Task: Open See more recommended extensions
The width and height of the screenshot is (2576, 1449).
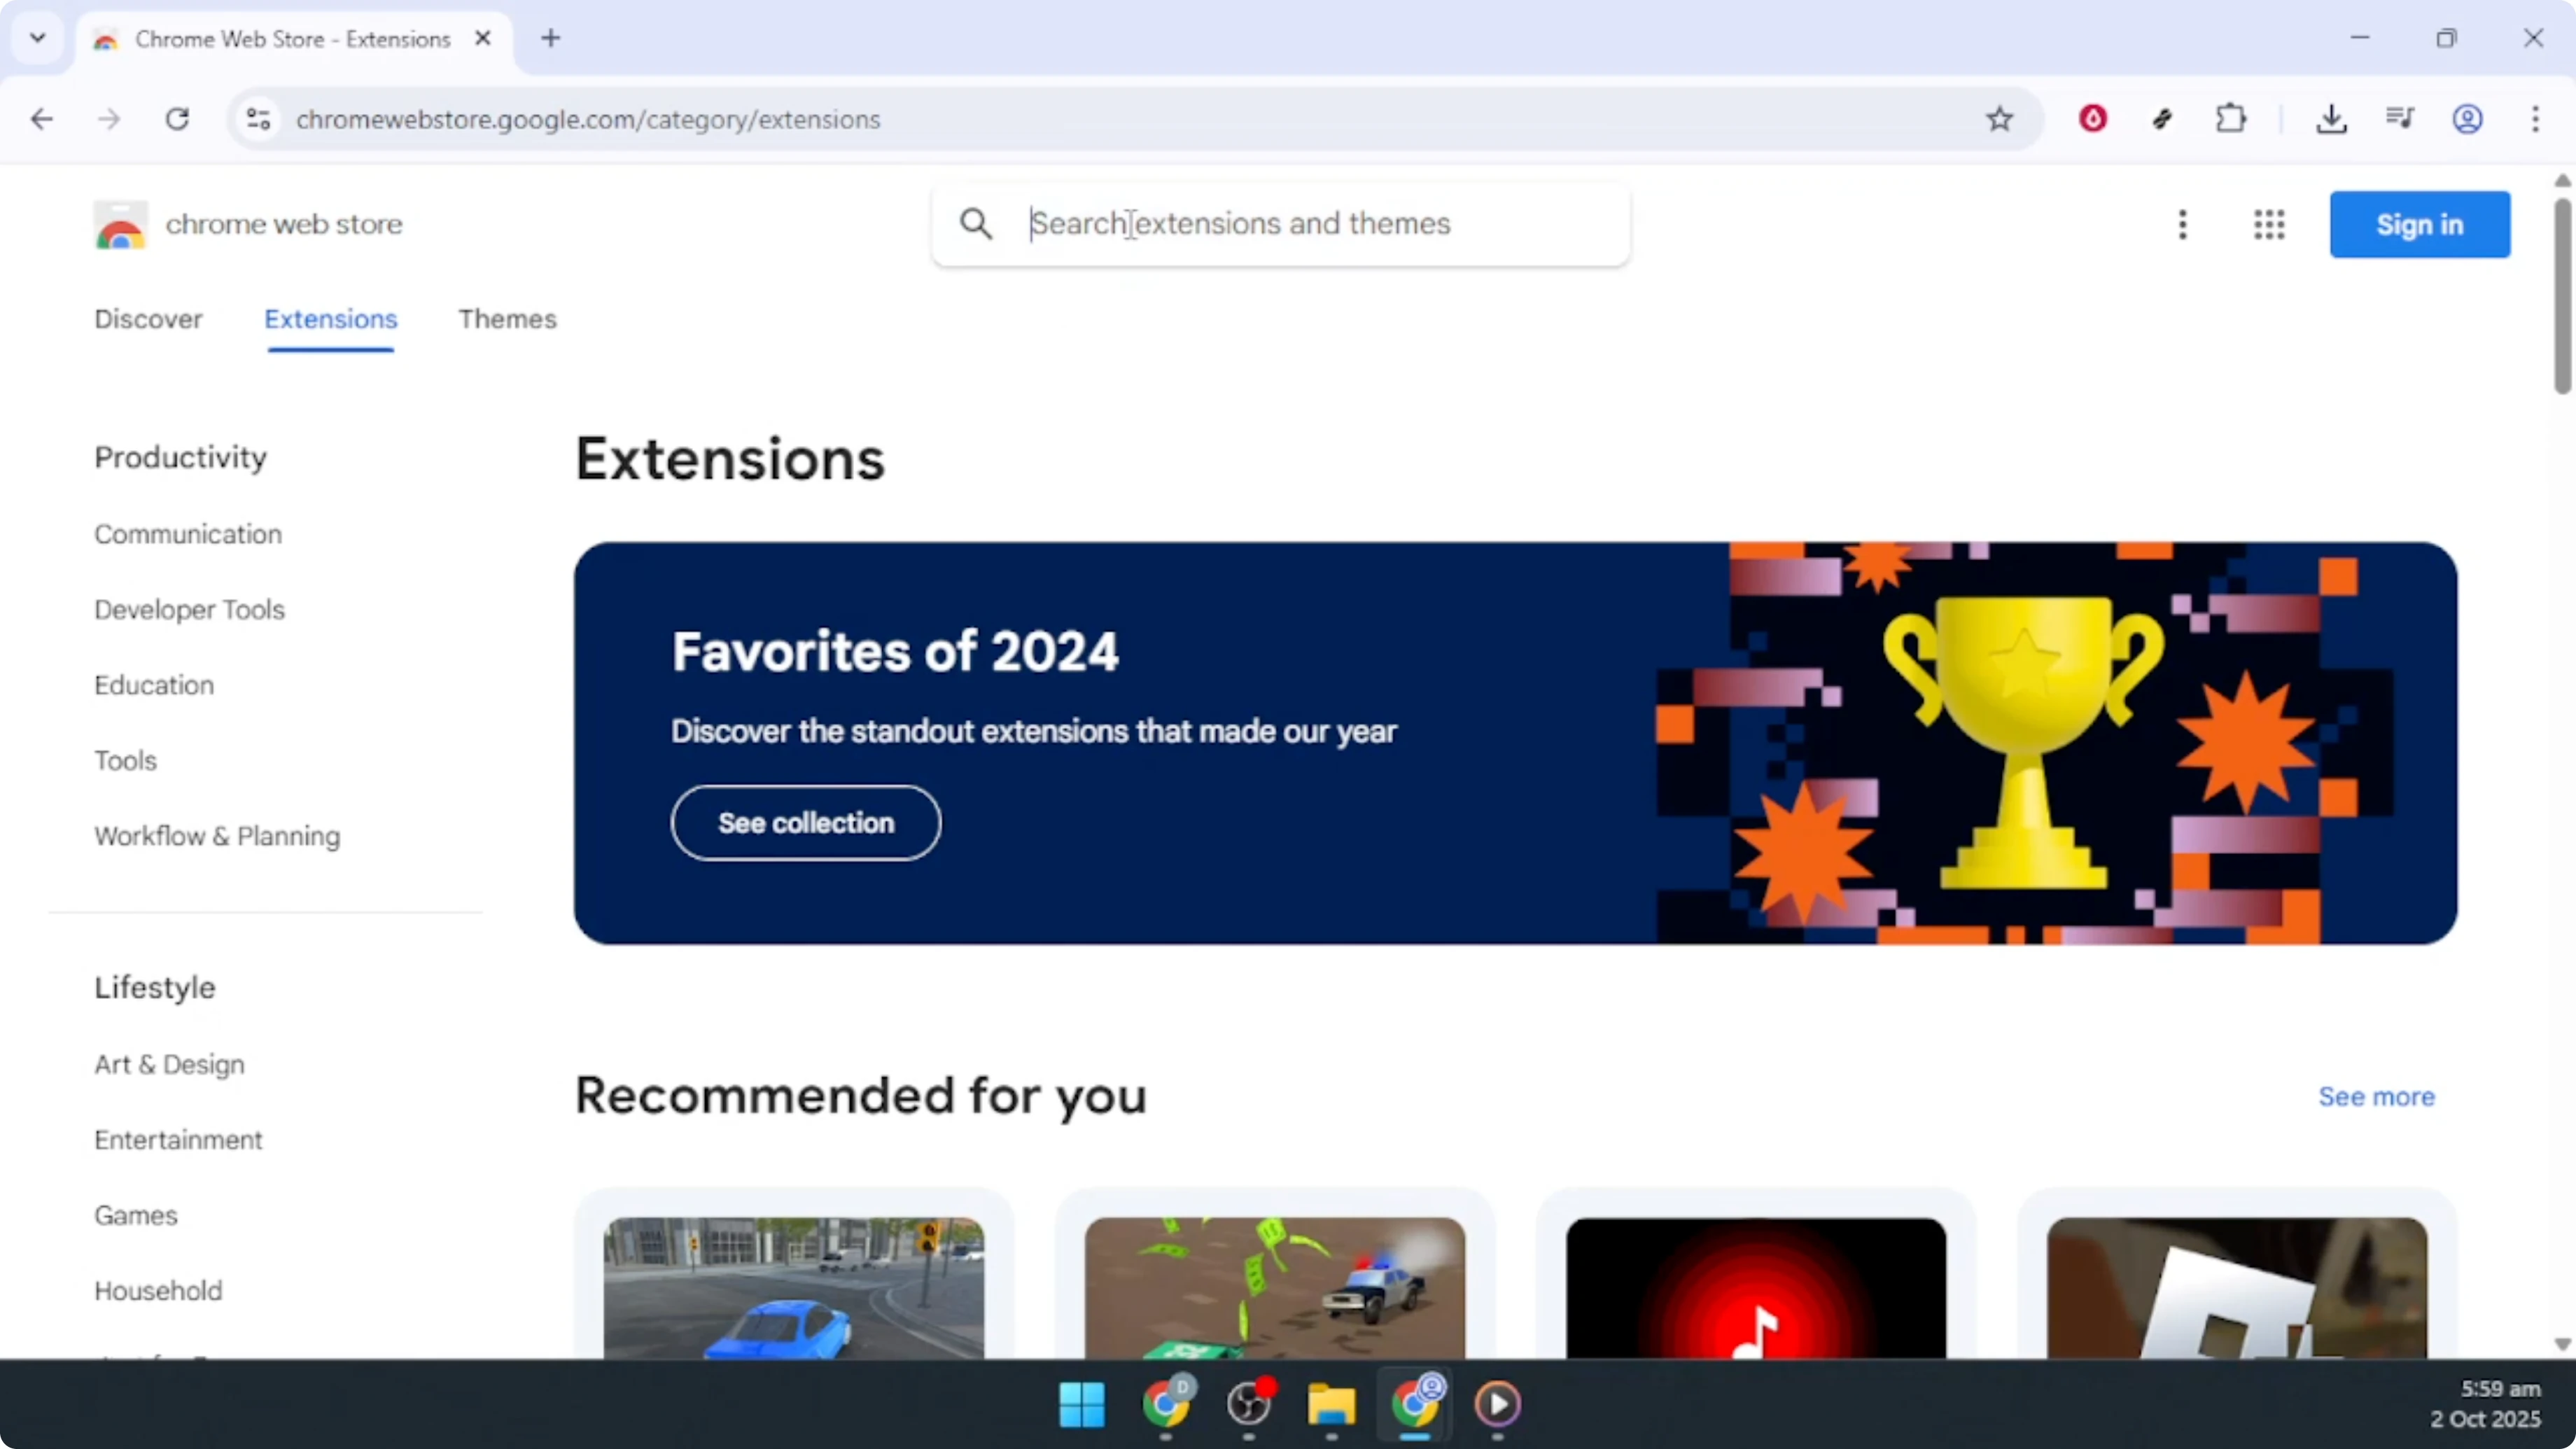Action: (2377, 1096)
